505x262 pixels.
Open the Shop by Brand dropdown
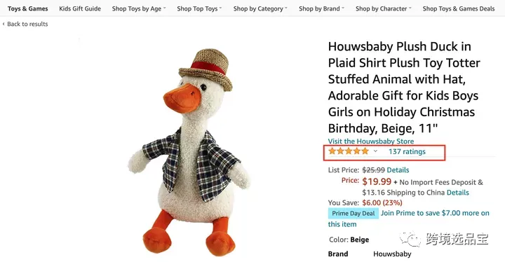point(321,8)
